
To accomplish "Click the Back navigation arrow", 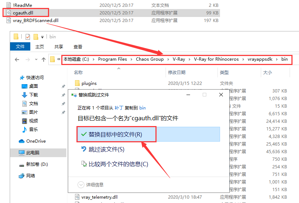I will pos(17,60).
